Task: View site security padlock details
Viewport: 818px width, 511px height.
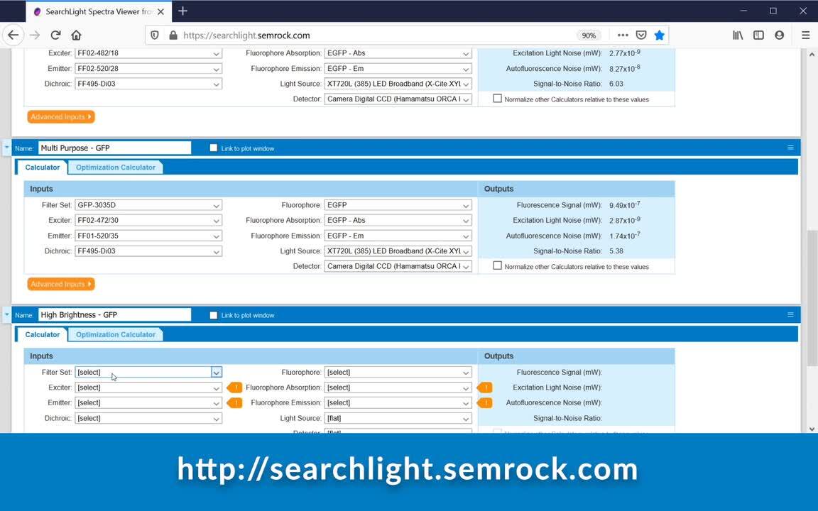Action: [x=173, y=35]
